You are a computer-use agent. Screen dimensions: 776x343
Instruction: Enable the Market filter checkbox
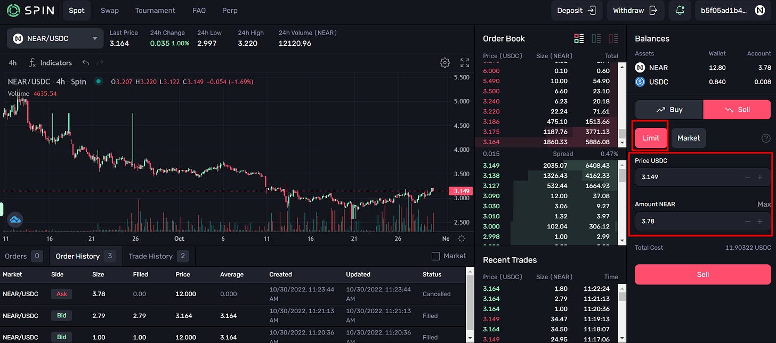pyautogui.click(x=435, y=256)
